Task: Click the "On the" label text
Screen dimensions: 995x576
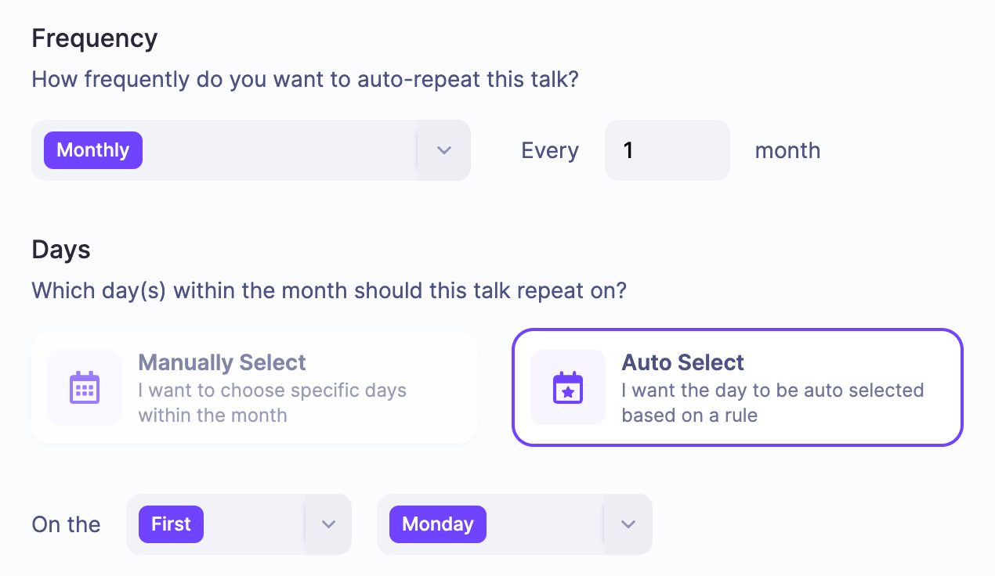Action: (66, 524)
